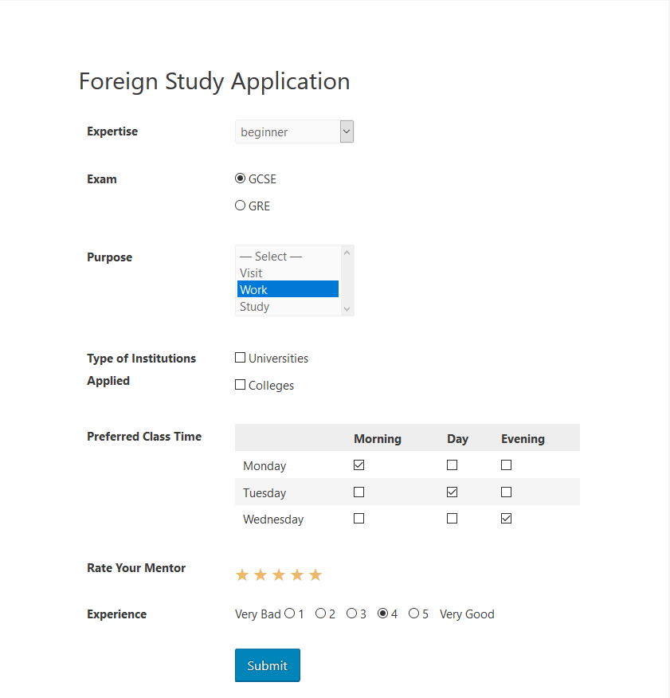Viewport: 670px width, 698px height.
Task: Choose the fourth star rating
Action: (x=297, y=574)
